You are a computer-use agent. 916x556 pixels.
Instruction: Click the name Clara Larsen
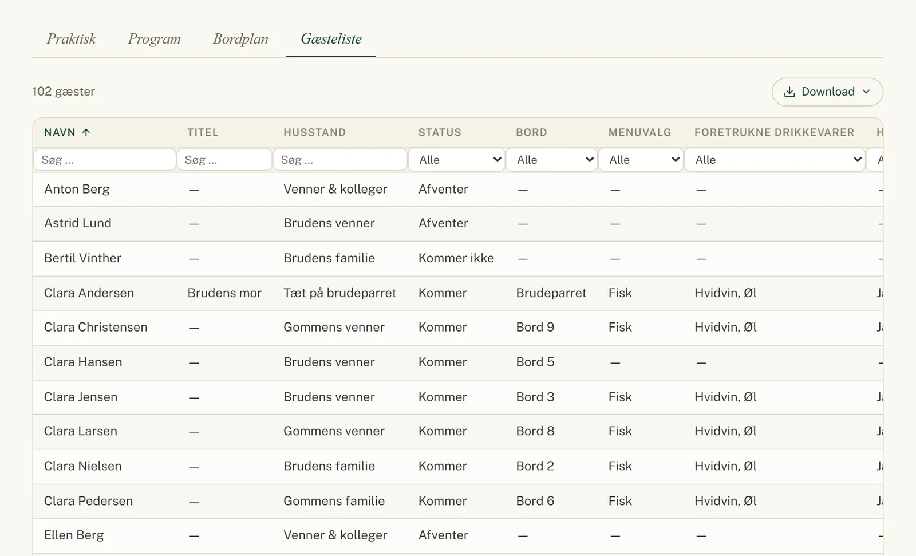point(81,431)
